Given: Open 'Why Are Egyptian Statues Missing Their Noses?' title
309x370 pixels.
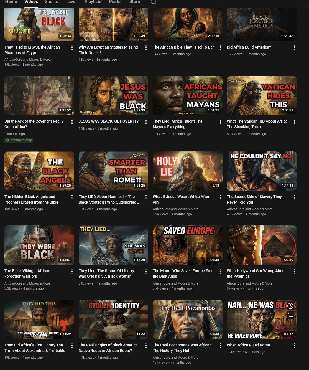Looking at the screenshot, I should 108,50.
